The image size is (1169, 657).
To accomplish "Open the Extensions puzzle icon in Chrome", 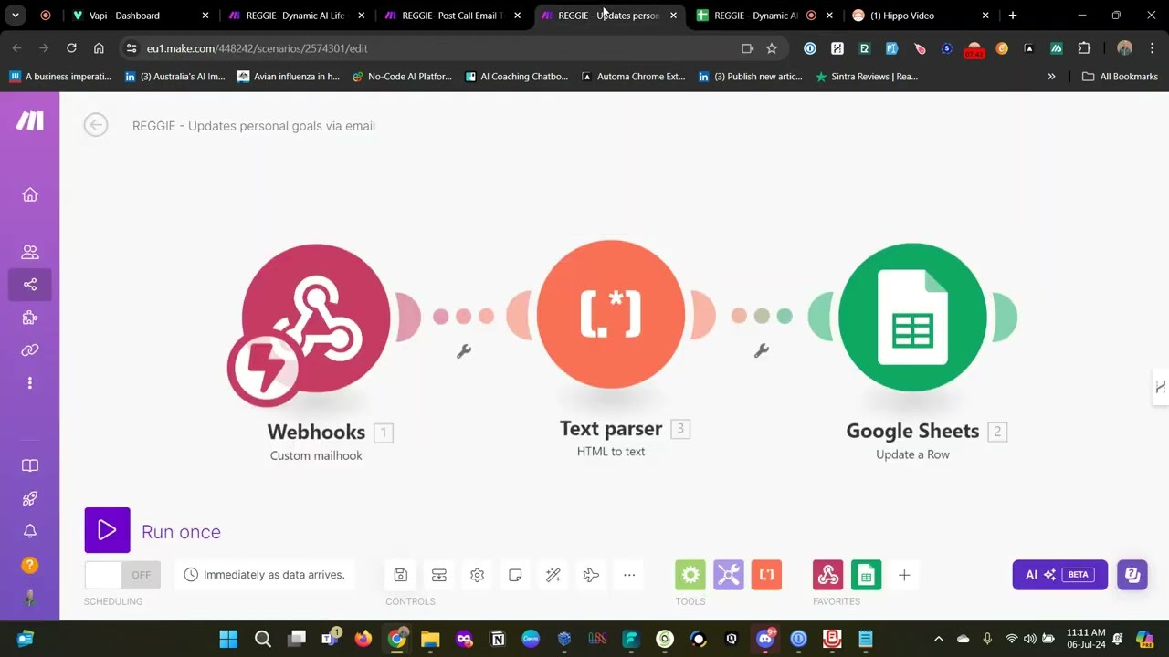I will point(1084,48).
